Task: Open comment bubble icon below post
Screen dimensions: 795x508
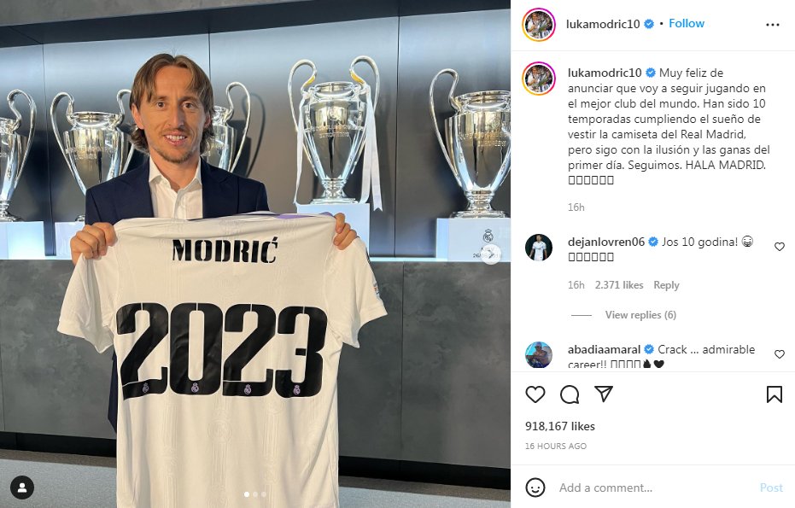Action: [570, 394]
